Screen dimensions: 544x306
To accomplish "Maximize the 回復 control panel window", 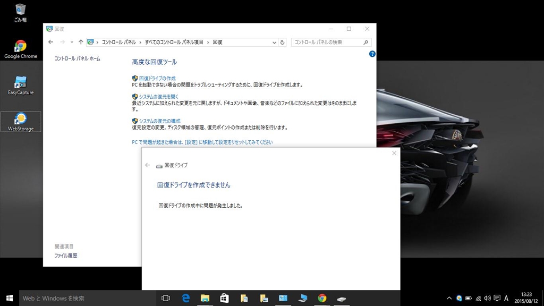I will point(348,29).
